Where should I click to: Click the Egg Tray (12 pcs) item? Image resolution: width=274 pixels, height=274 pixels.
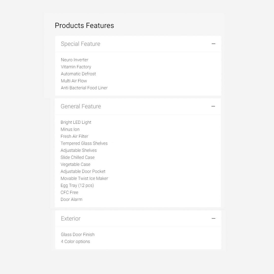(77, 185)
